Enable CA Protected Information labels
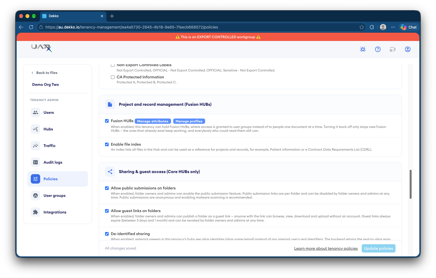 113,77
